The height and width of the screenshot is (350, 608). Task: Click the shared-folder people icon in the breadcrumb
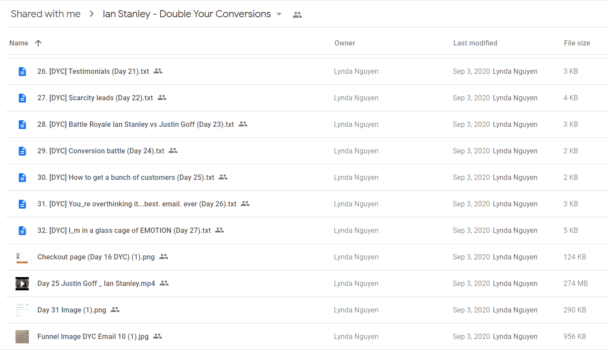(x=297, y=15)
